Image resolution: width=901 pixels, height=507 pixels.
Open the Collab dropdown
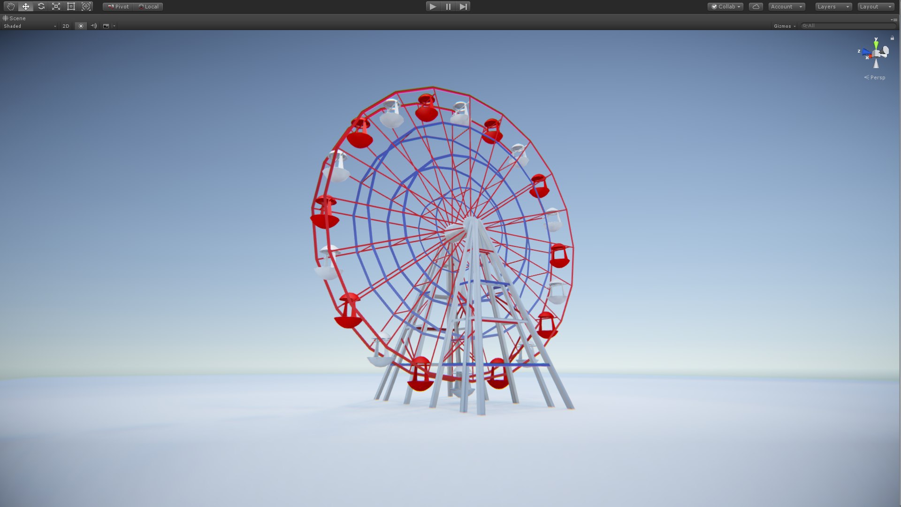point(725,7)
